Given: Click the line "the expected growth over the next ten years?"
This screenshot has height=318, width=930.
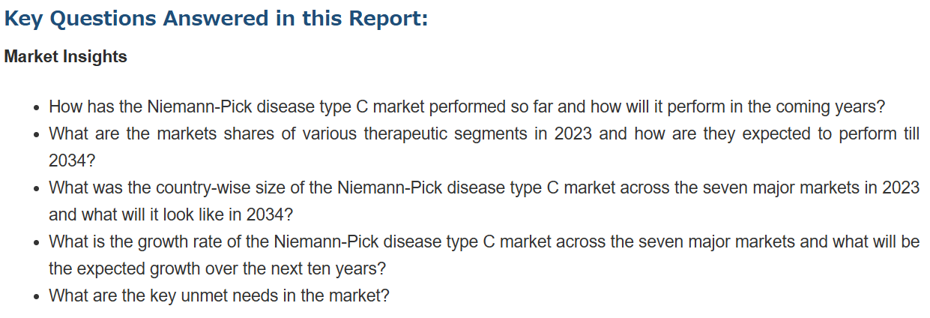Looking at the screenshot, I should point(217,268).
